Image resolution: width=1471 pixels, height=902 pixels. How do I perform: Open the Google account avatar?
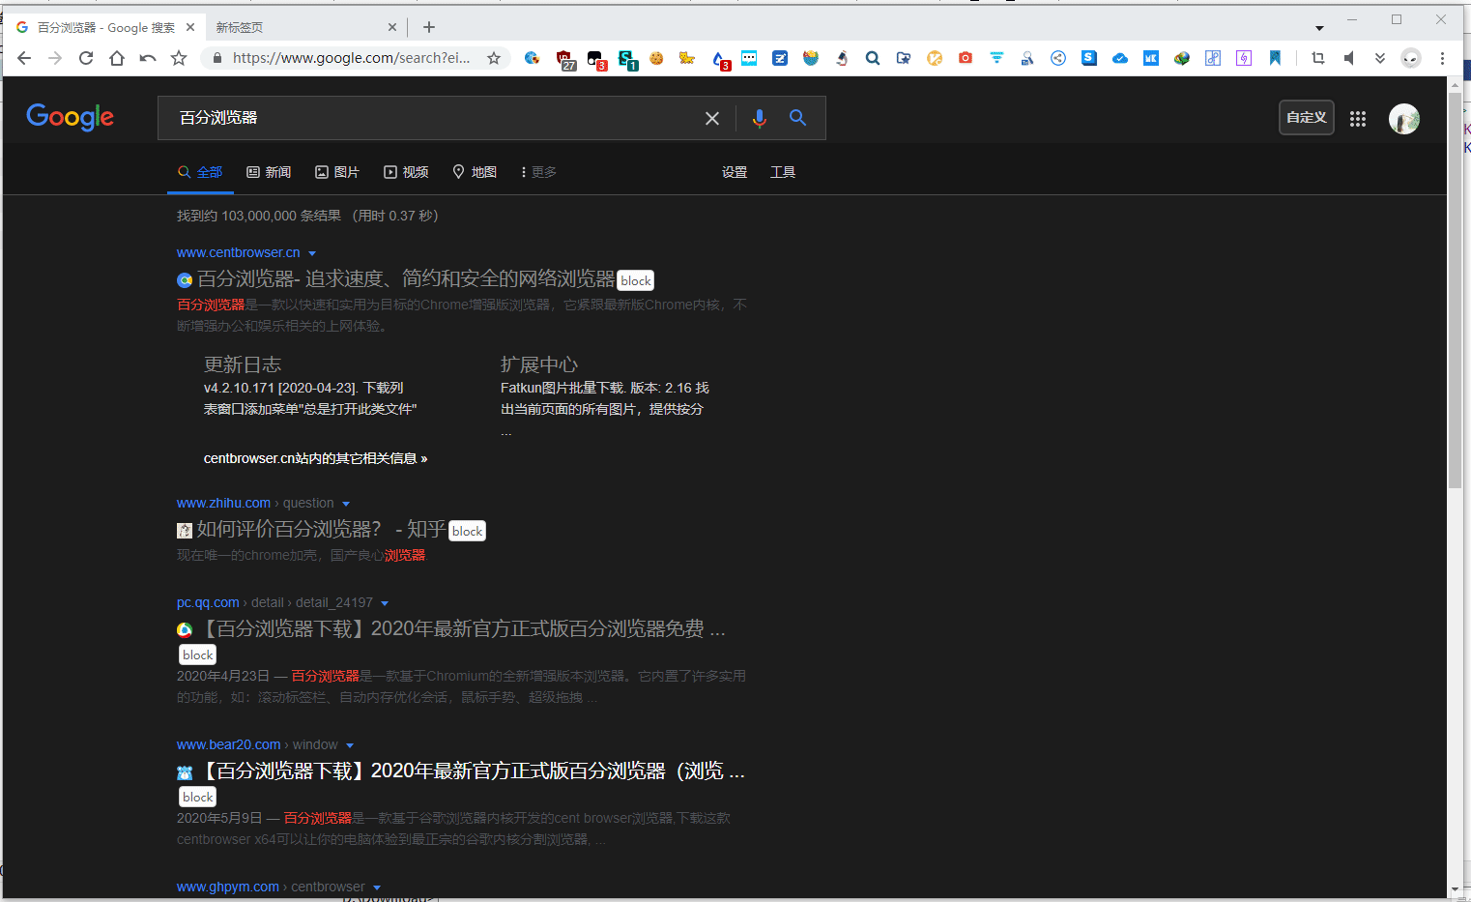click(x=1404, y=118)
